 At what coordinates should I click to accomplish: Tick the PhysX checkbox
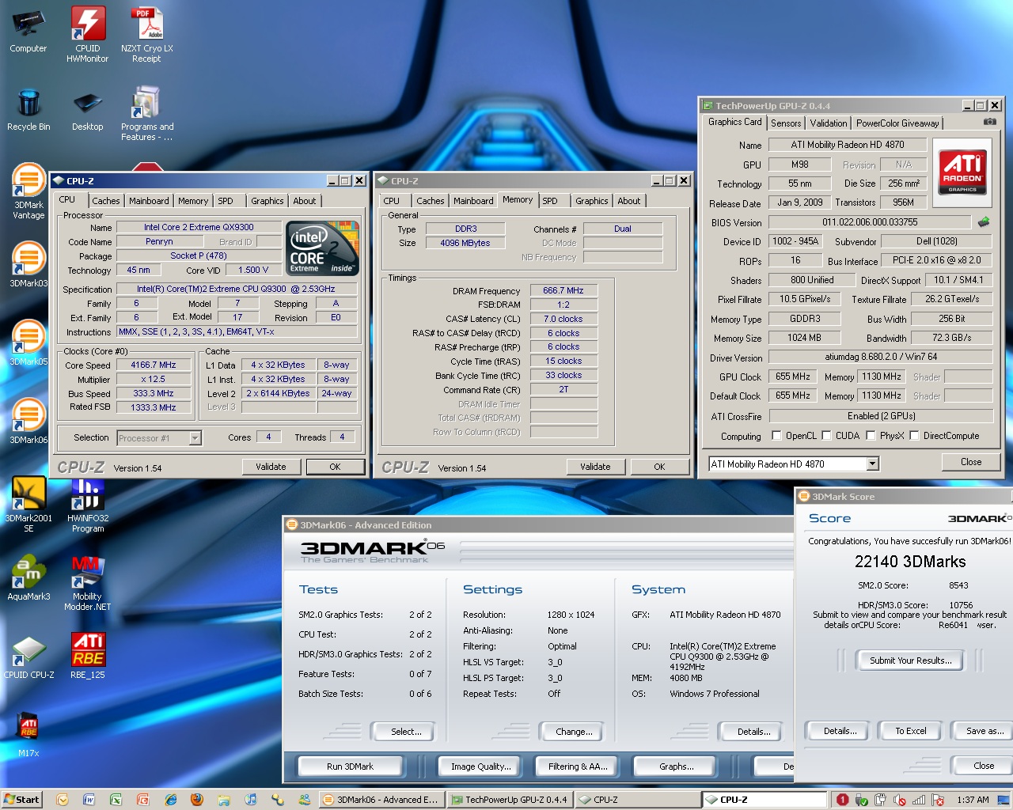pyautogui.click(x=871, y=436)
